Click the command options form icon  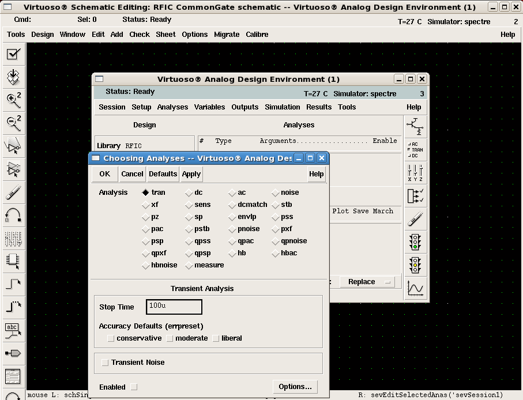(x=14, y=377)
